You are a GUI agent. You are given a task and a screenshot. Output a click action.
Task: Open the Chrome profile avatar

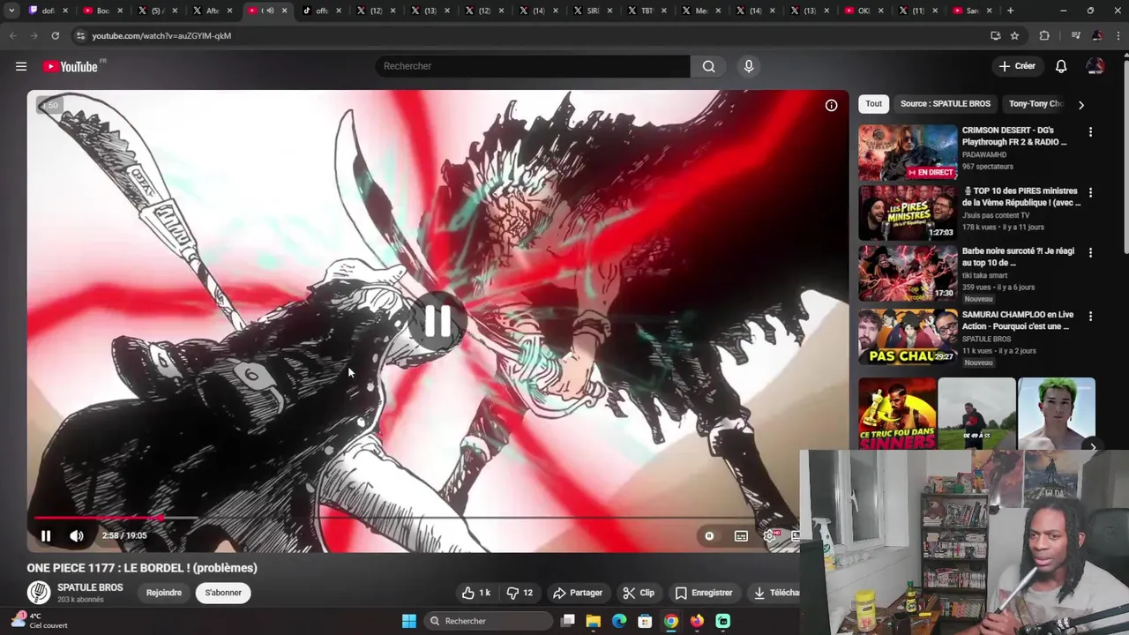click(1096, 35)
